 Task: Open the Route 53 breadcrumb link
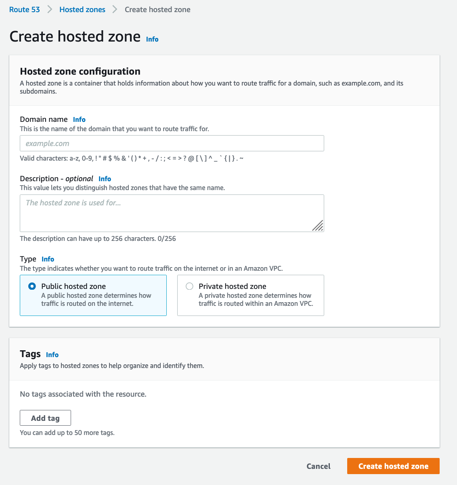click(25, 9)
